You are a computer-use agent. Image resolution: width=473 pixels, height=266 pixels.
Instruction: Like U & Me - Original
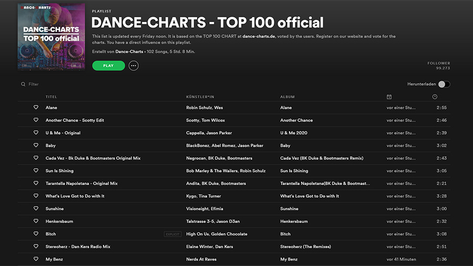pyautogui.click(x=36, y=132)
